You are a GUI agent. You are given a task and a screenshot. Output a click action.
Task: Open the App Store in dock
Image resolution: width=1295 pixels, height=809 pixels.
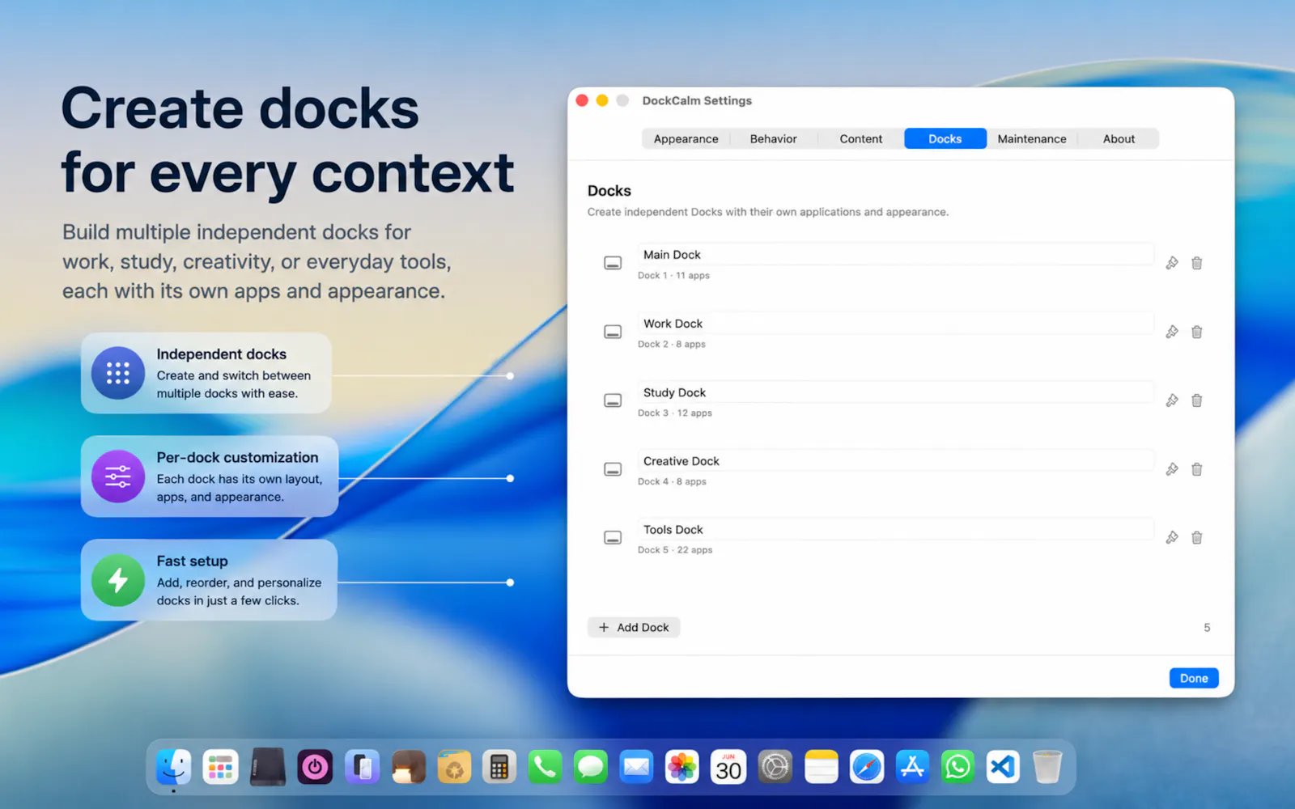pos(912,766)
